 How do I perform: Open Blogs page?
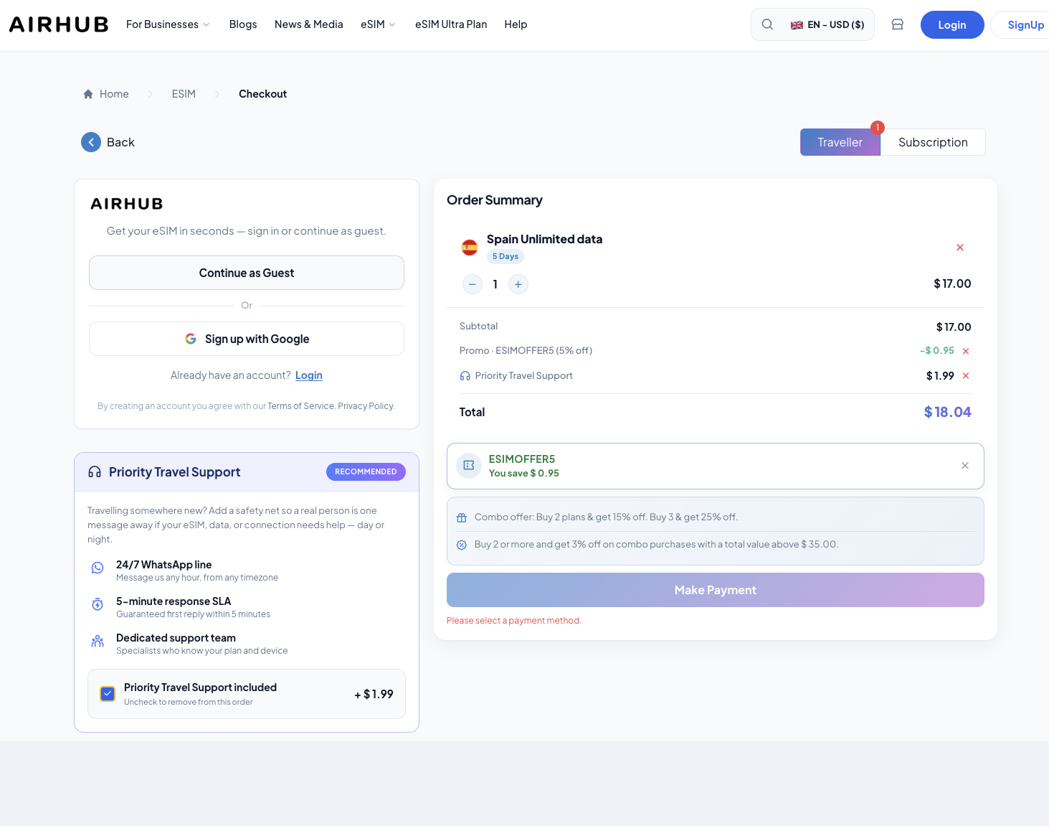243,24
